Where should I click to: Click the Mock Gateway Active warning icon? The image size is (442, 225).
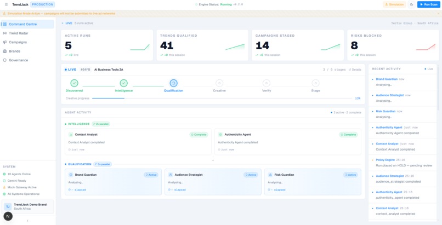(x=4, y=187)
